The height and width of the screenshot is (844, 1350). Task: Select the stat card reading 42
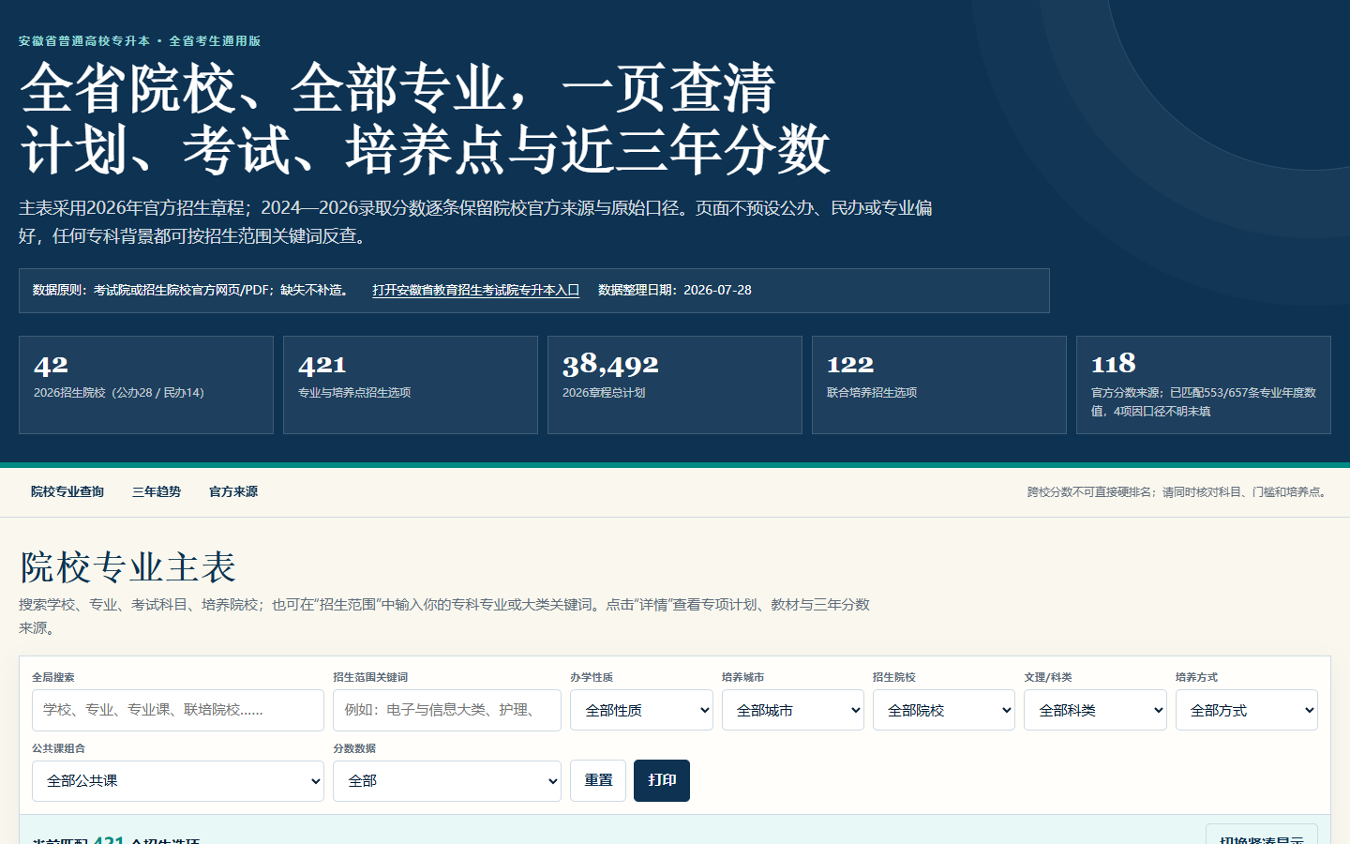(146, 384)
